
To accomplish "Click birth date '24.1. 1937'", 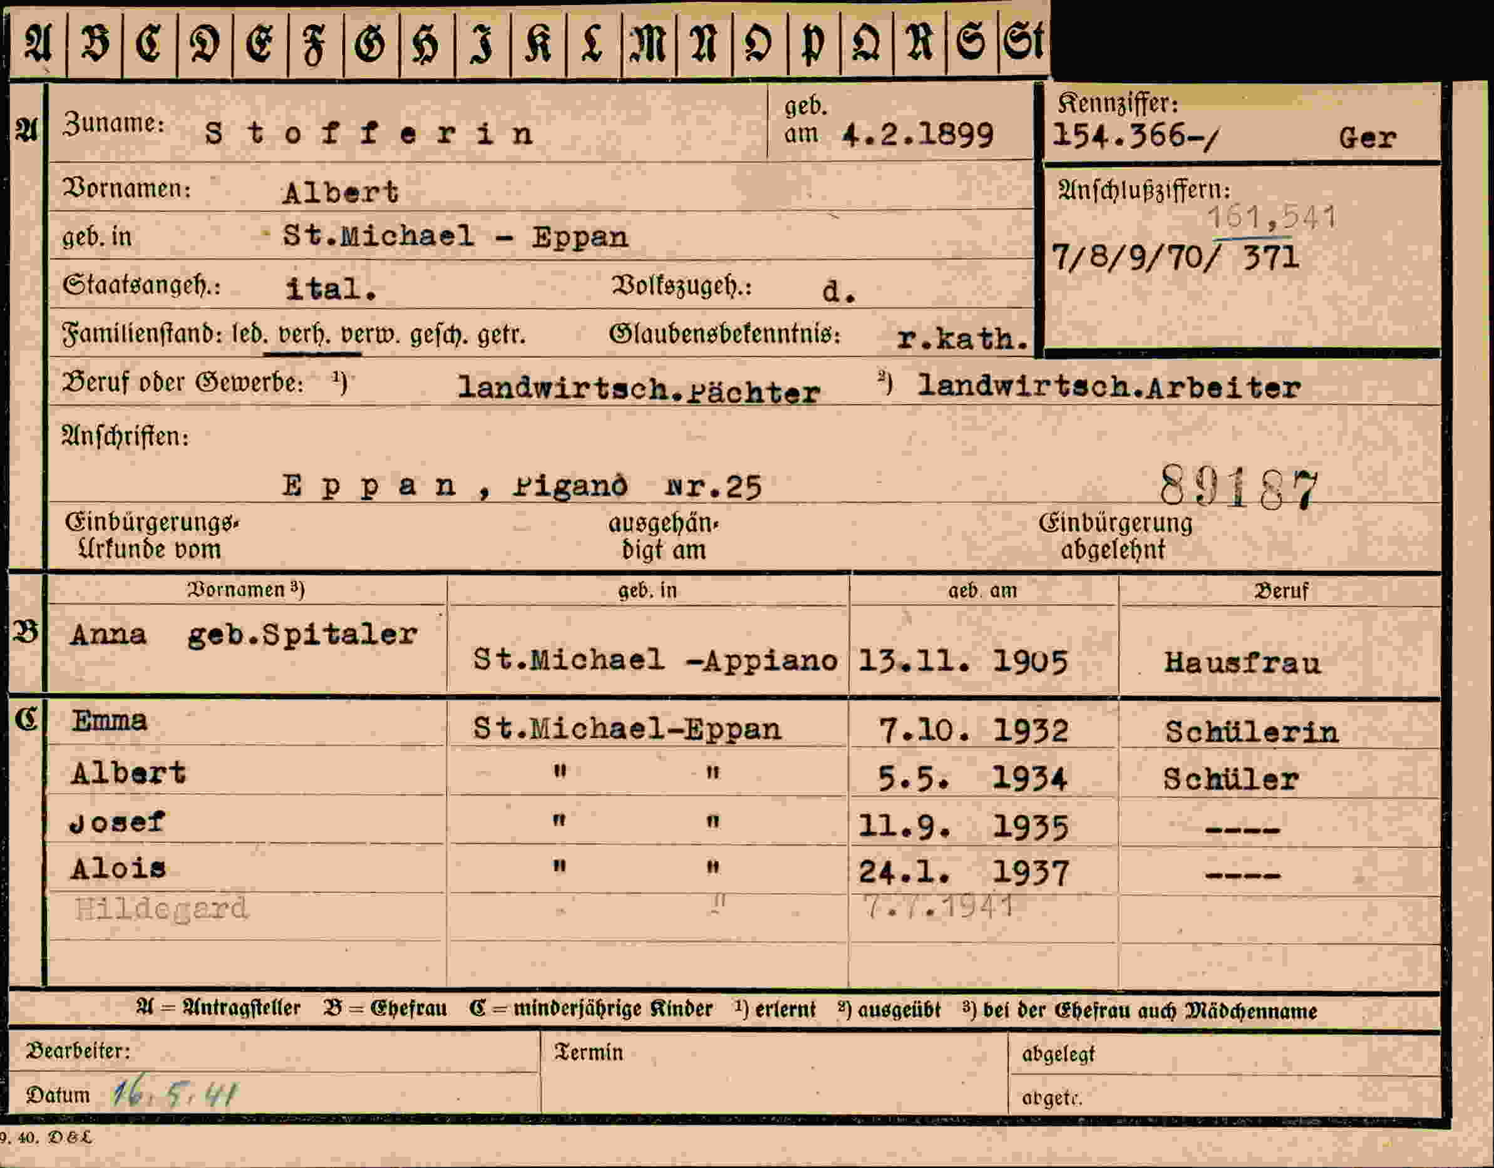I will tap(963, 873).
